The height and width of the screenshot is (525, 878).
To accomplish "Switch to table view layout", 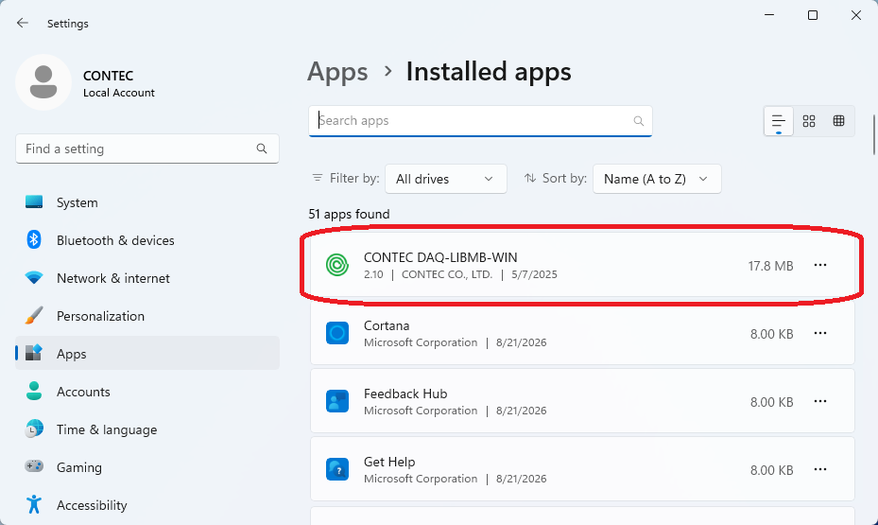I will pyautogui.click(x=838, y=121).
